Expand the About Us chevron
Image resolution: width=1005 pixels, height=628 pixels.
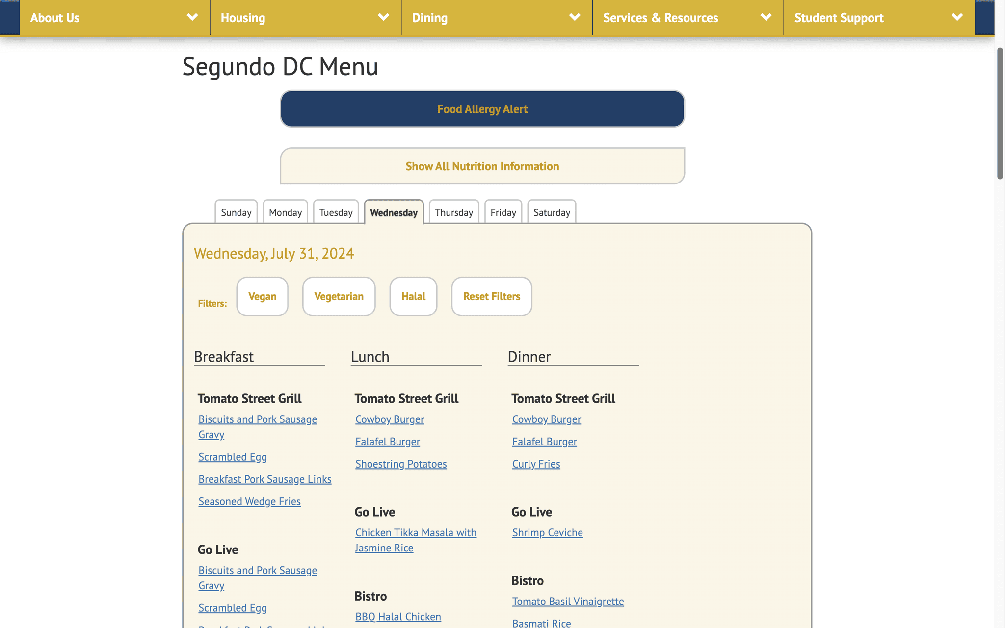click(x=192, y=17)
